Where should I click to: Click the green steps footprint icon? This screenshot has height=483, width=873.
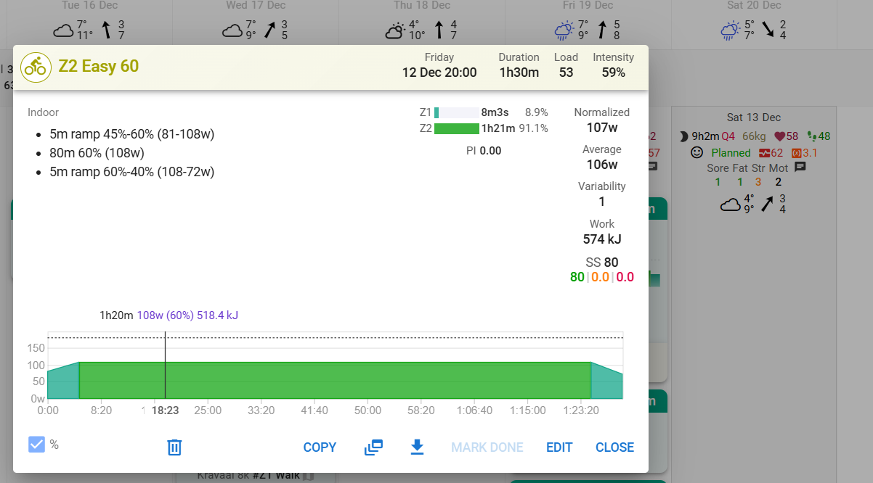pos(812,136)
